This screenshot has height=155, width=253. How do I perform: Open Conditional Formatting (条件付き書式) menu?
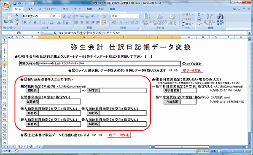[x=147, y=19]
